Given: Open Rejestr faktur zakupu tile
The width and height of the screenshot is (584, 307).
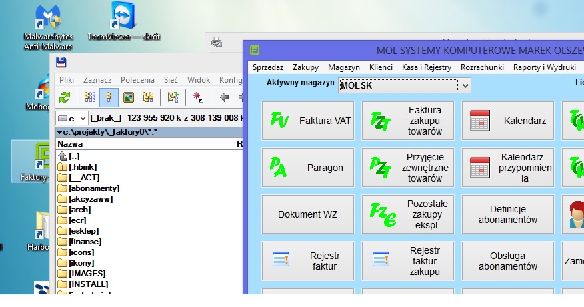Looking at the screenshot, I should 408,261.
